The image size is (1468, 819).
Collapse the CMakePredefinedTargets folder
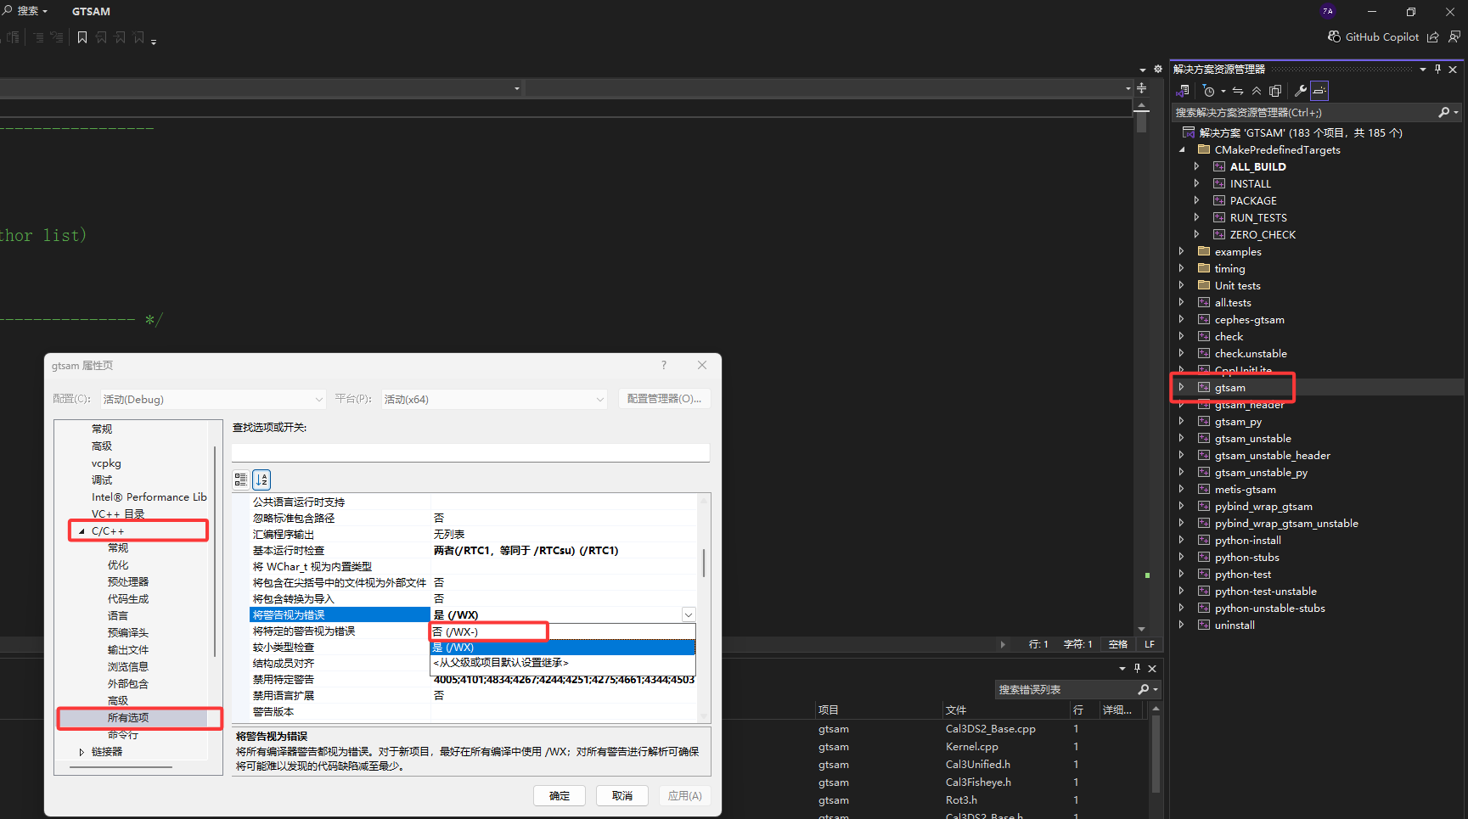(x=1181, y=149)
